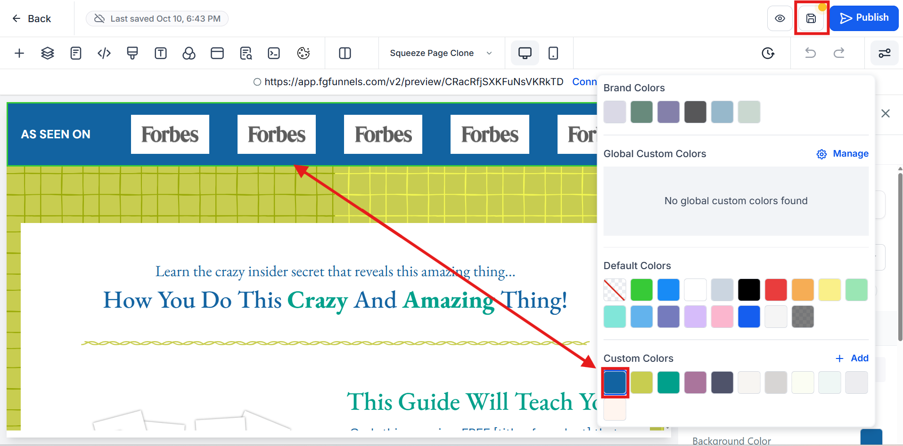The image size is (903, 446).
Task: Choose the yellow default color
Action: [830, 290]
